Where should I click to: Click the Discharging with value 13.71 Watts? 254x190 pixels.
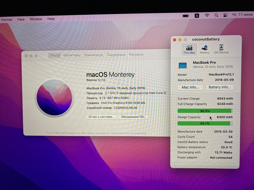[223, 152]
